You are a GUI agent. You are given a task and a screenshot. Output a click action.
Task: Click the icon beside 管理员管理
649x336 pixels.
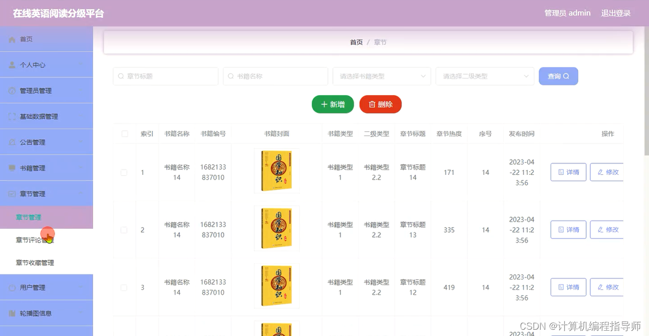click(12, 91)
